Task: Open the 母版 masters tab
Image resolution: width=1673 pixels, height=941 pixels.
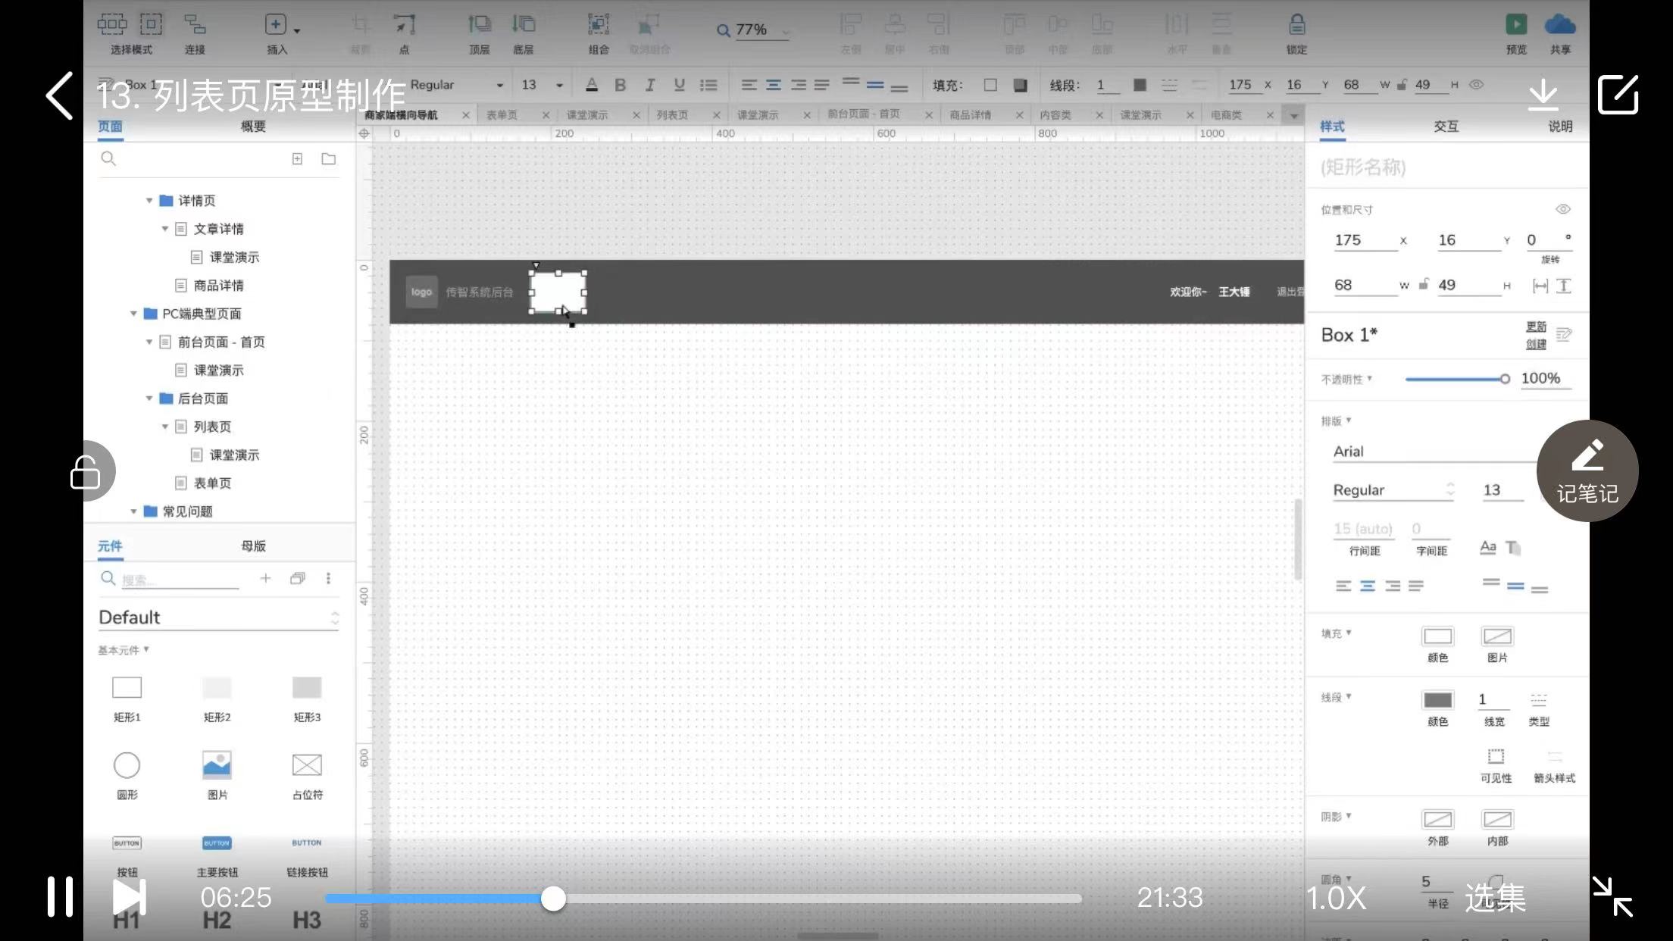Action: coord(253,546)
